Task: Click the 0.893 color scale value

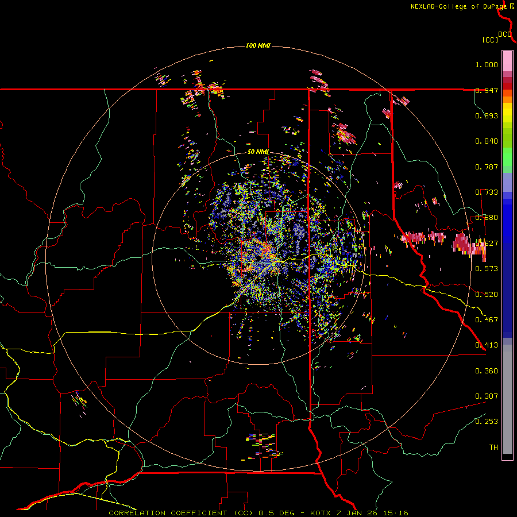Action: [487, 115]
